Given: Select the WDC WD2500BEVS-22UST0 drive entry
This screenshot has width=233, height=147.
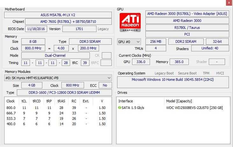Looking at the screenshot, I should (x=194, y=108).
